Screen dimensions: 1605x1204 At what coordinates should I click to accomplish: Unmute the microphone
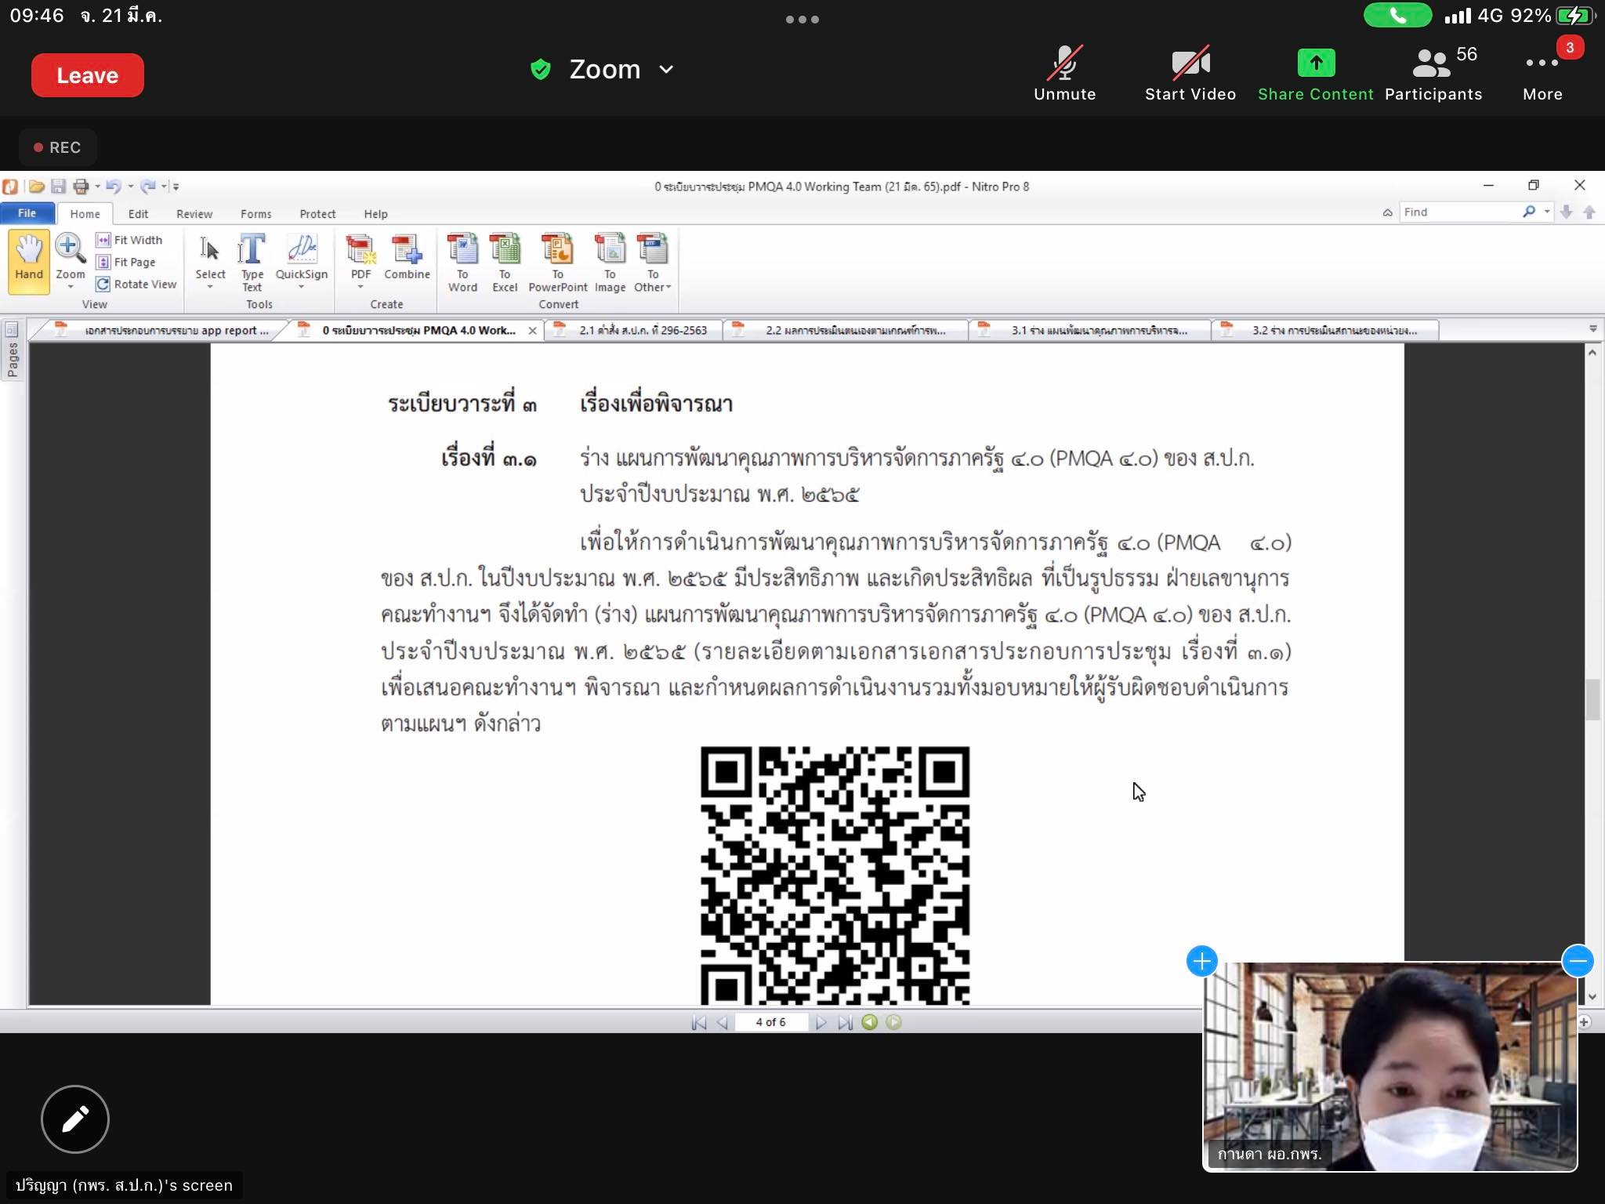pyautogui.click(x=1064, y=74)
